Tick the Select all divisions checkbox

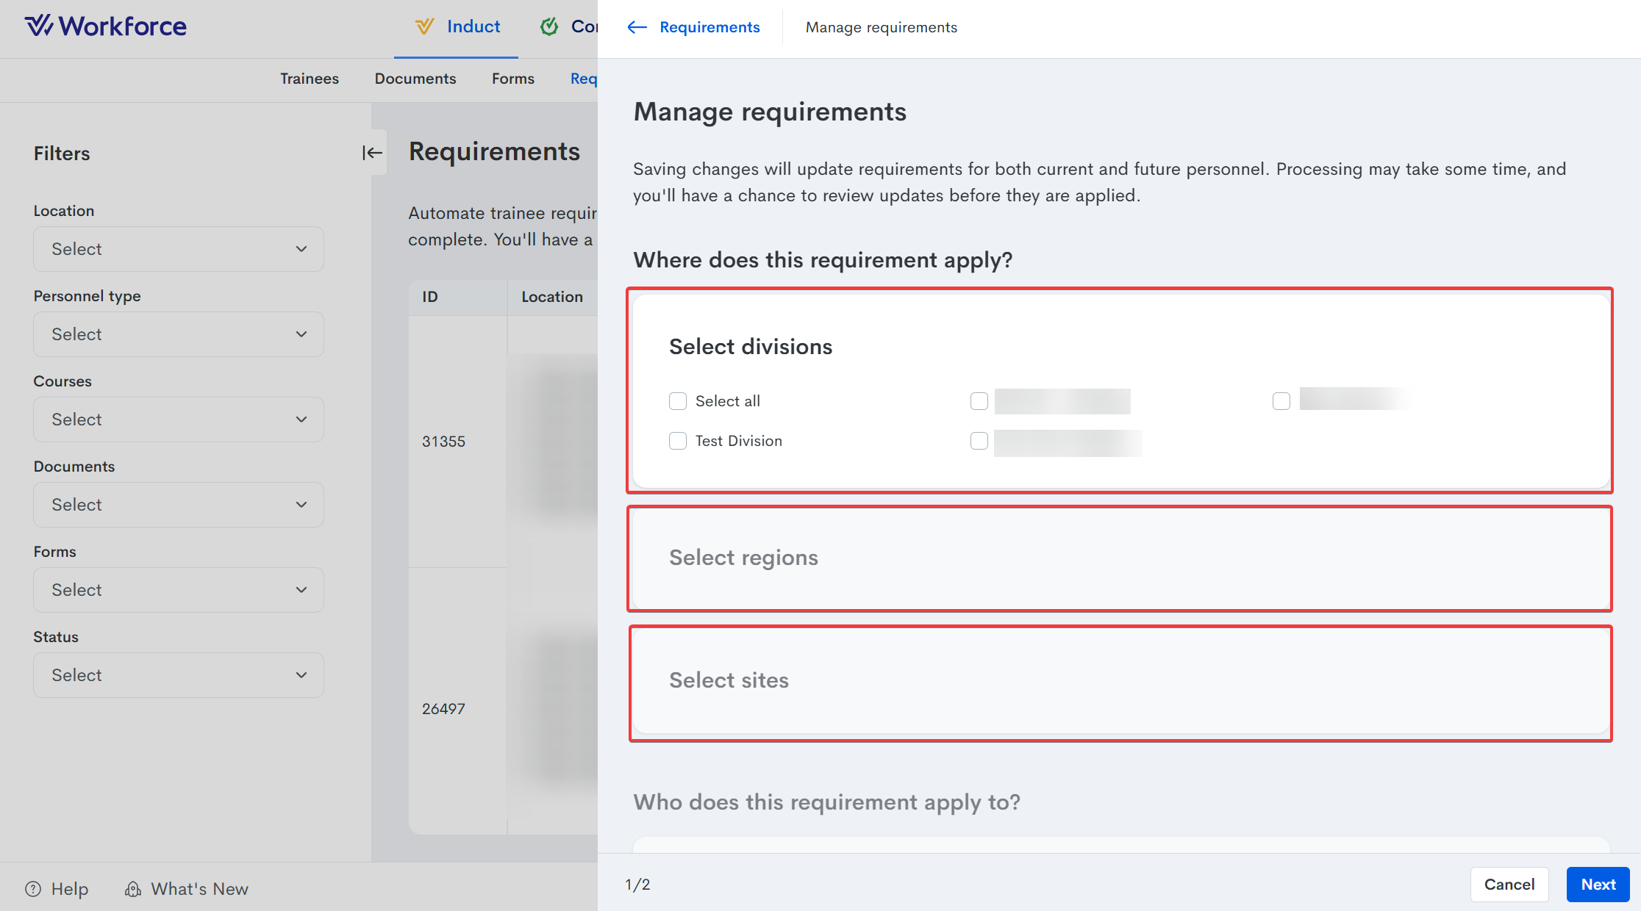[678, 401]
